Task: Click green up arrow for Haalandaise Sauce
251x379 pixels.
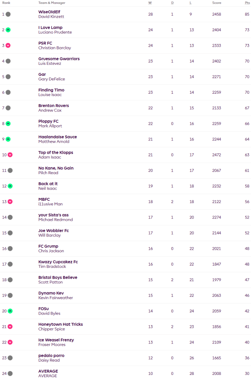Action: click(8, 139)
